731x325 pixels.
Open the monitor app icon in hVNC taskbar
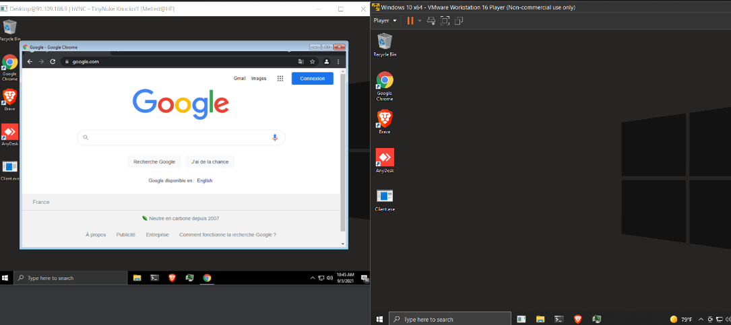coord(189,278)
